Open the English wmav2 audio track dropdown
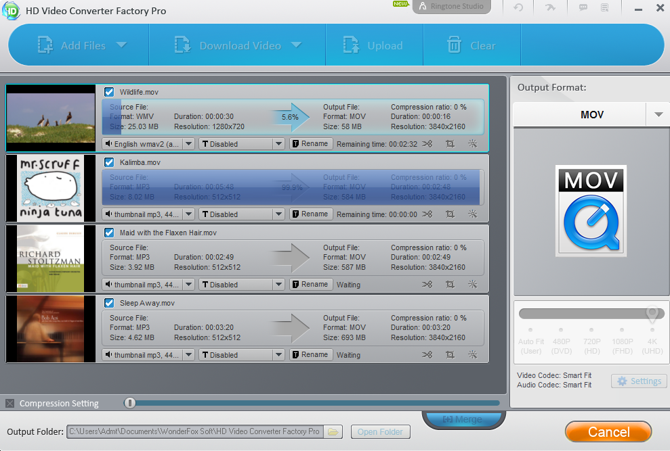Viewport: 670px width, 451px height. [x=148, y=144]
